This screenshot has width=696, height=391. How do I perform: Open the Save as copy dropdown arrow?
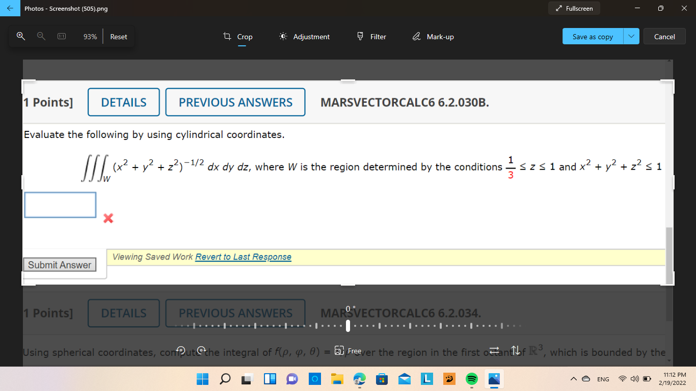pyautogui.click(x=631, y=36)
